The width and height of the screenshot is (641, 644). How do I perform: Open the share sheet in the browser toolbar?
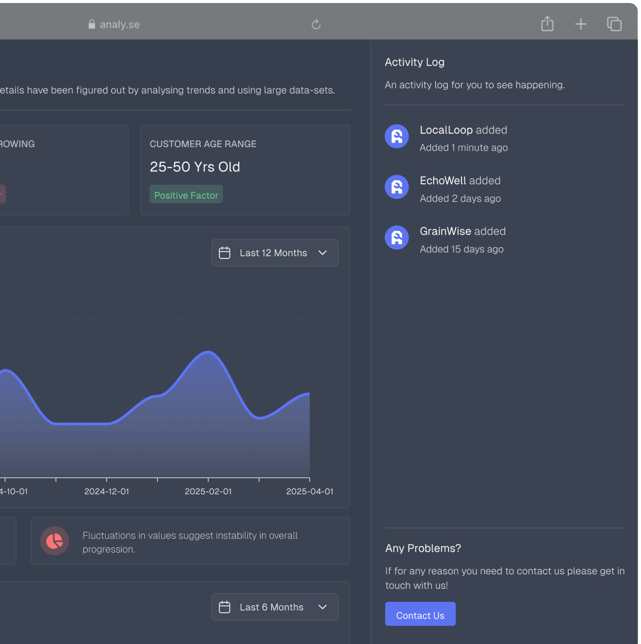(x=547, y=24)
